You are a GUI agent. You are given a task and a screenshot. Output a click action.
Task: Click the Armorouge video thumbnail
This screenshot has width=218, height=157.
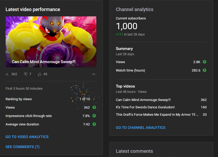click(x=51, y=42)
